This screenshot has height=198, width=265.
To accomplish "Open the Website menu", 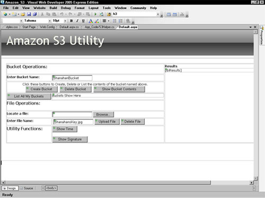I will click(x=39, y=8).
